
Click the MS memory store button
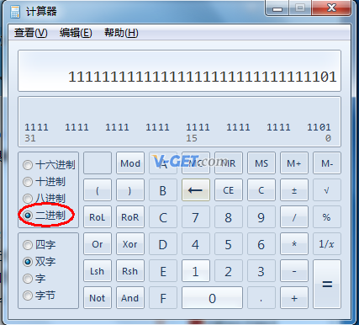click(x=261, y=163)
